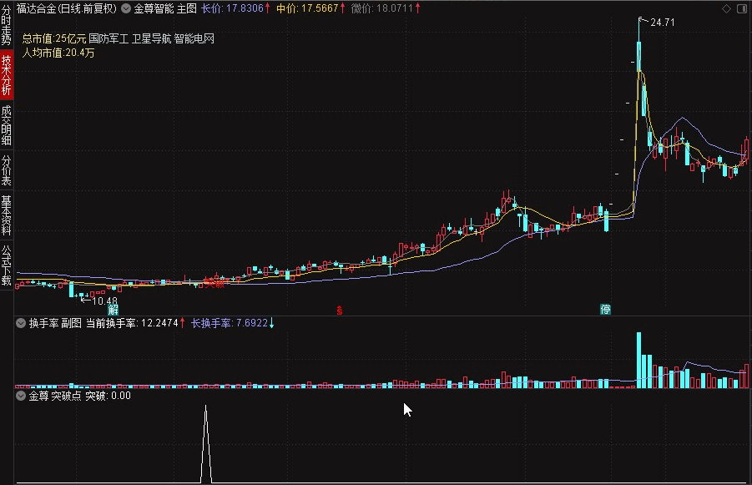Image resolution: width=752 pixels, height=485 pixels.
Task: Click the 长价: 17.8306 value
Action: (x=232, y=8)
